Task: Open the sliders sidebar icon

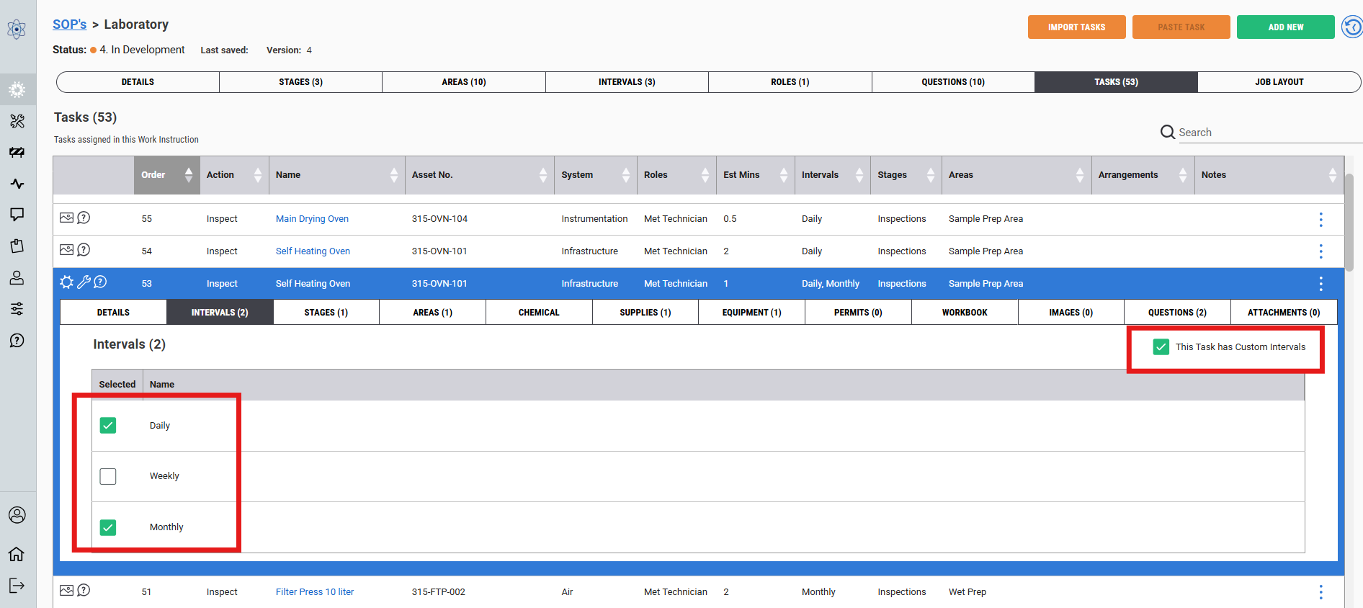Action: pyautogui.click(x=17, y=309)
